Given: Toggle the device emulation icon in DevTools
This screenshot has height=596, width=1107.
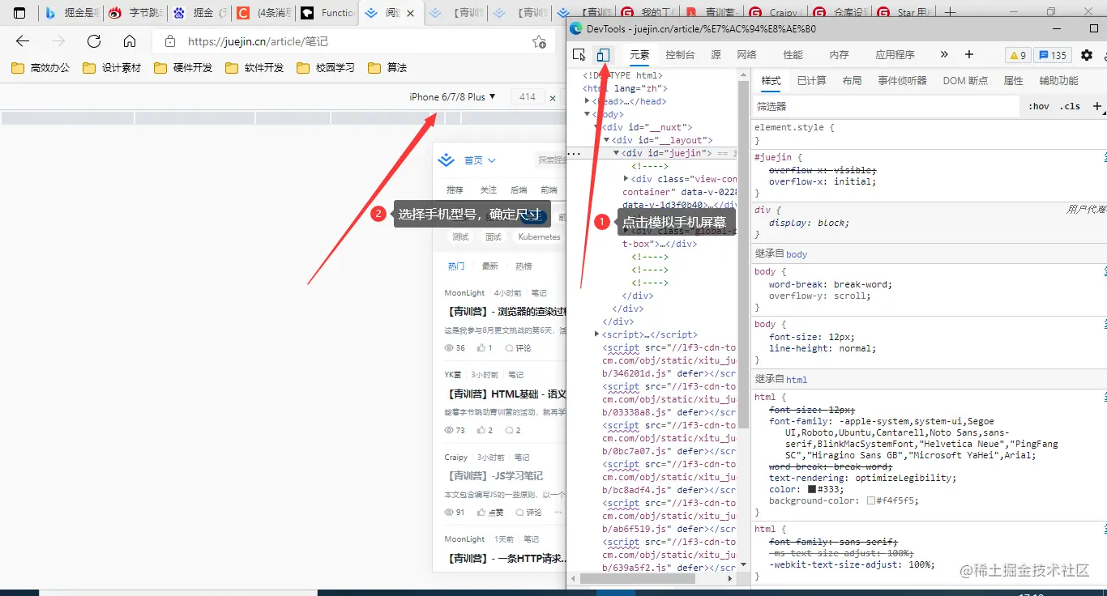Looking at the screenshot, I should pyautogui.click(x=603, y=55).
